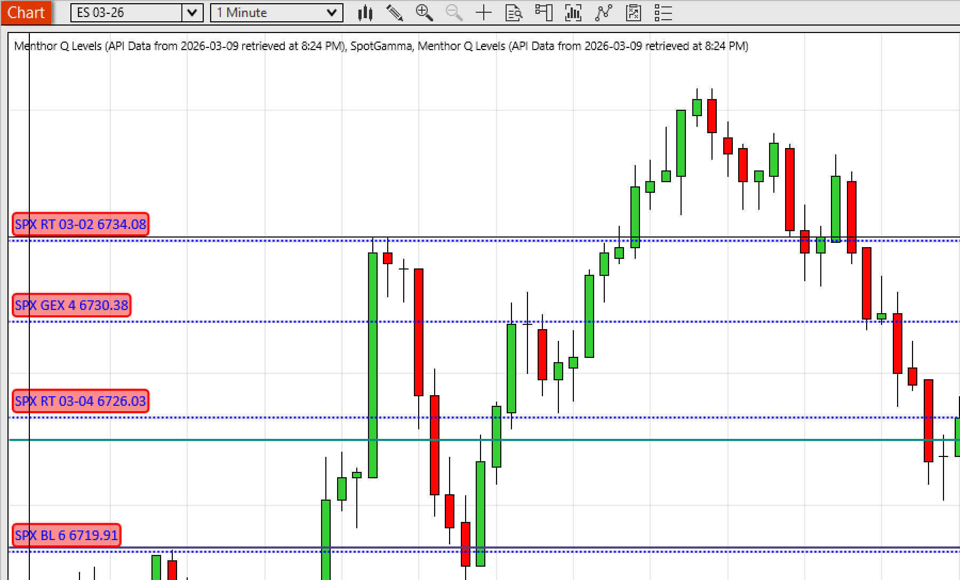
Task: Click the SPX GEX 4 6730.38 label
Action: (71, 305)
